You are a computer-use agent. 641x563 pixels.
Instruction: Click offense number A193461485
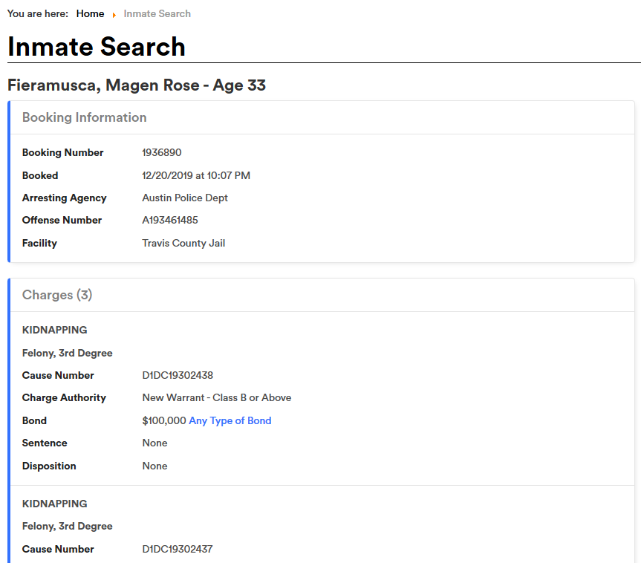[170, 220]
